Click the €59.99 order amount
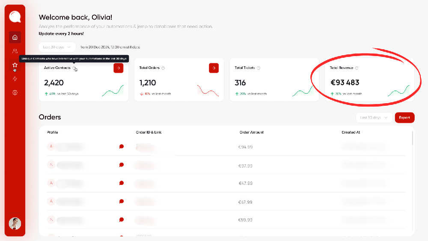This screenshot has height=241, width=428. (245, 220)
